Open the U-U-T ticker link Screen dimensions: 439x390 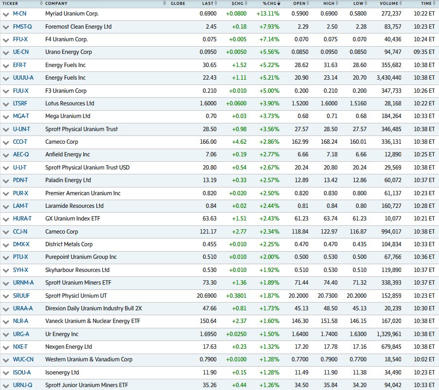point(19,167)
